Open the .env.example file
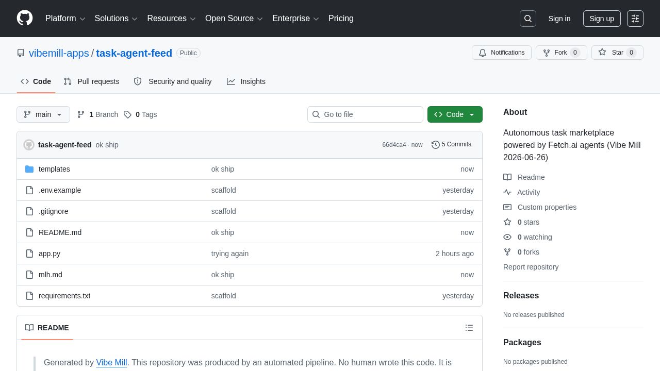The image size is (660, 371). point(60,190)
